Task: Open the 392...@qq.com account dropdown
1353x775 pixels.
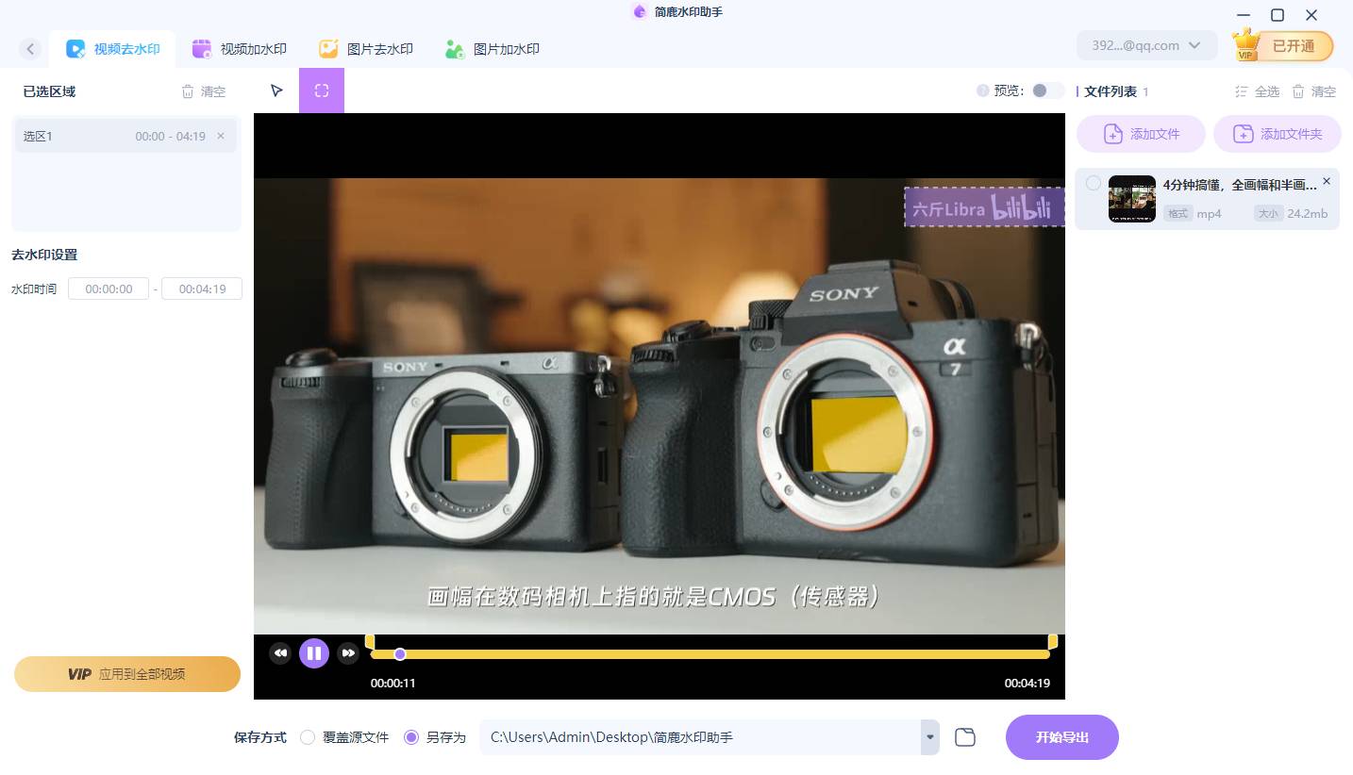Action: 1146,45
